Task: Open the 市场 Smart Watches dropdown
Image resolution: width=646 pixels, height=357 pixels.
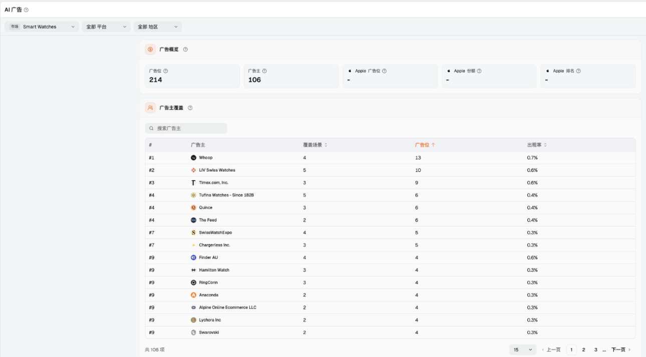Action: pyautogui.click(x=42, y=27)
